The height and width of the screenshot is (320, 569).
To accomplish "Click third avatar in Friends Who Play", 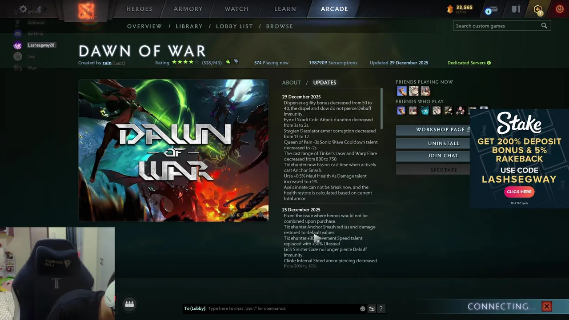I will coord(425,110).
